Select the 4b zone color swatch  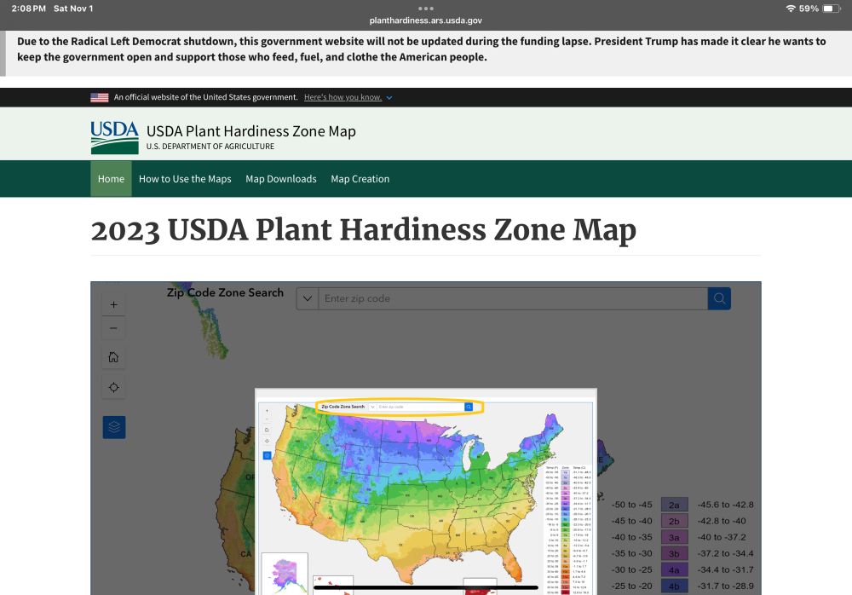click(674, 586)
